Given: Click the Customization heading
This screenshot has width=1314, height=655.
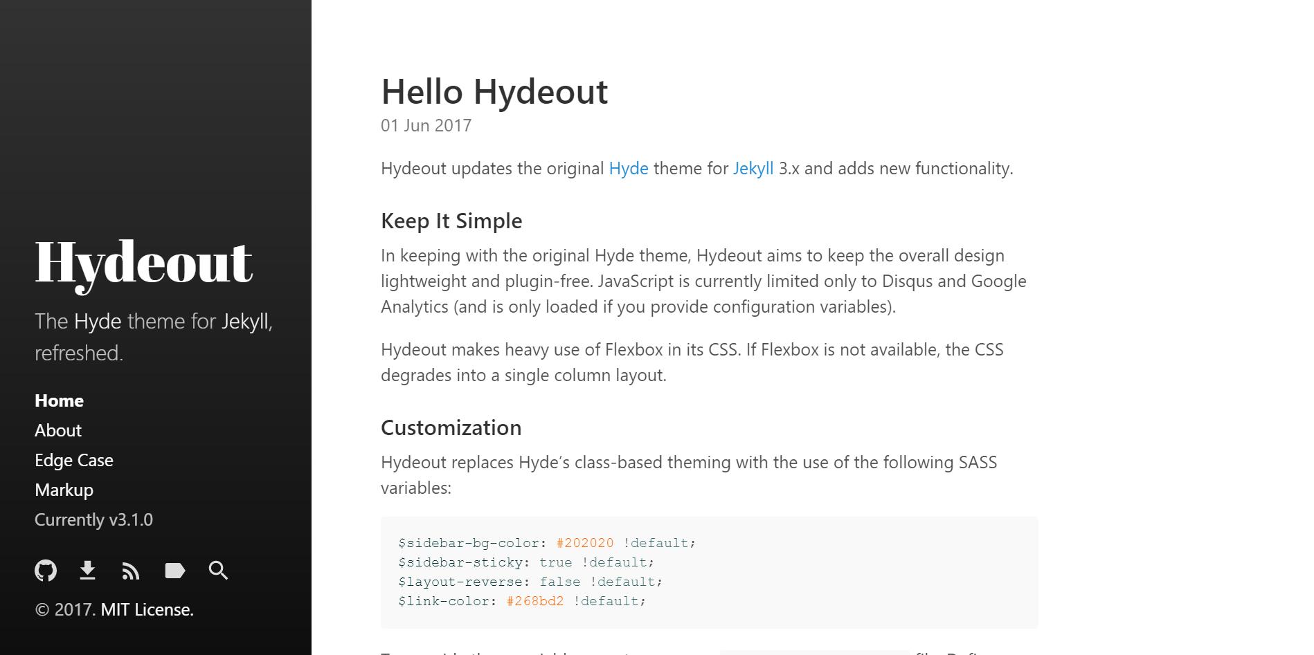Looking at the screenshot, I should [450, 427].
